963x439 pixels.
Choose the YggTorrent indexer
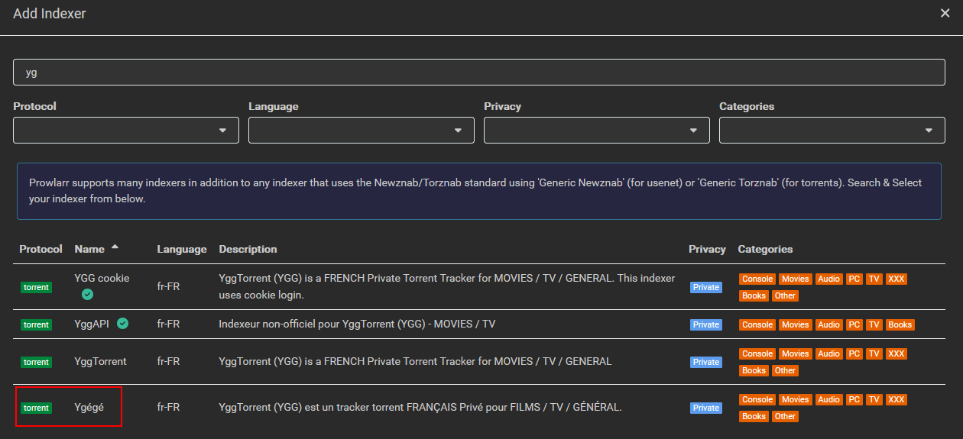100,361
